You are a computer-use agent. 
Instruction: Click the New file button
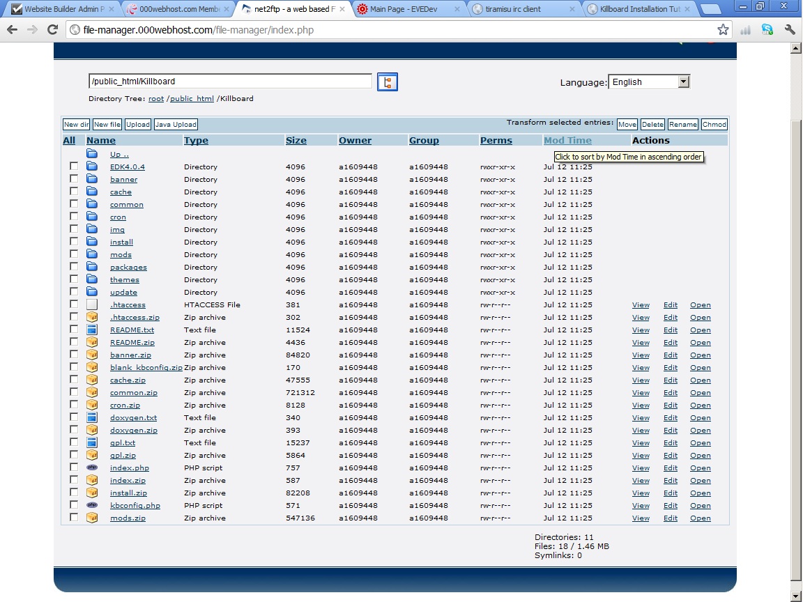[107, 125]
